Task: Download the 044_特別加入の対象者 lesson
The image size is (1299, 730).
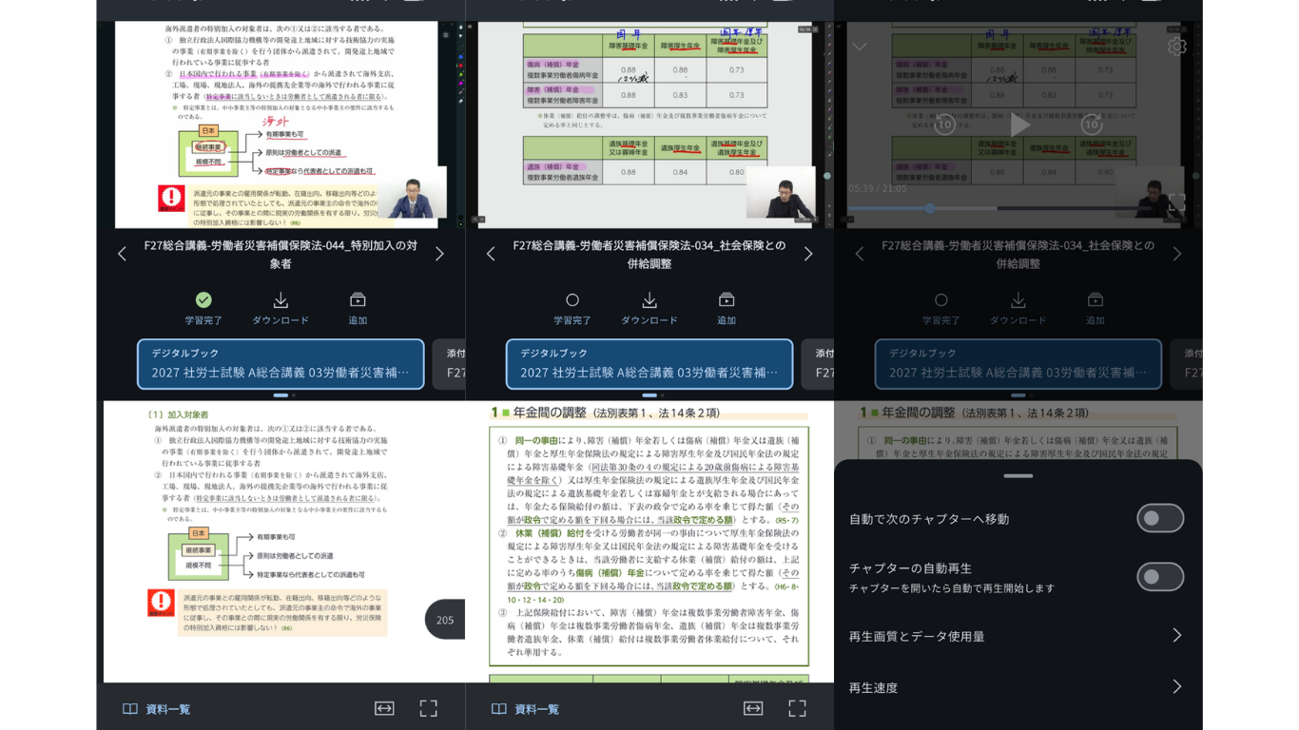Action: [281, 308]
